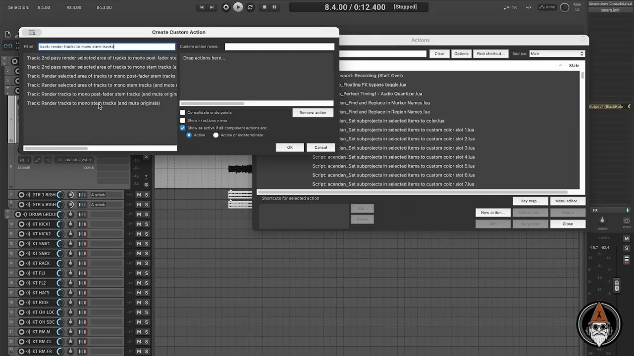Click the playrate knob in transport
Screen dimensions: 634x356
pos(564,7)
